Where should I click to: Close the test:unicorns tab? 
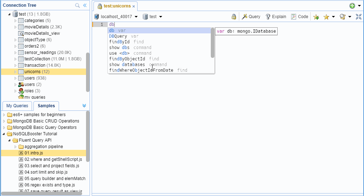[x=134, y=6]
